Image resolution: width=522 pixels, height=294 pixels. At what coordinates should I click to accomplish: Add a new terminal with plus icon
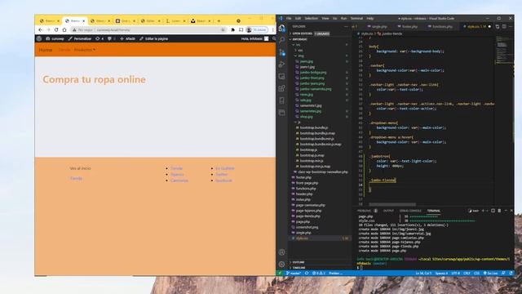pyautogui.click(x=483, y=211)
